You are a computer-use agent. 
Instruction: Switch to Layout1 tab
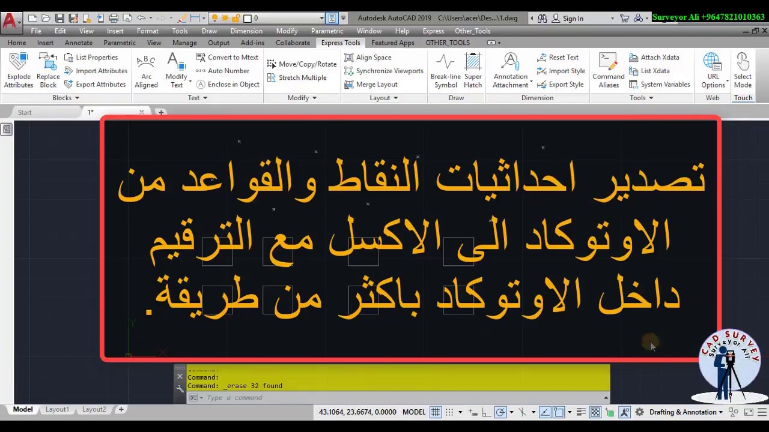click(57, 409)
